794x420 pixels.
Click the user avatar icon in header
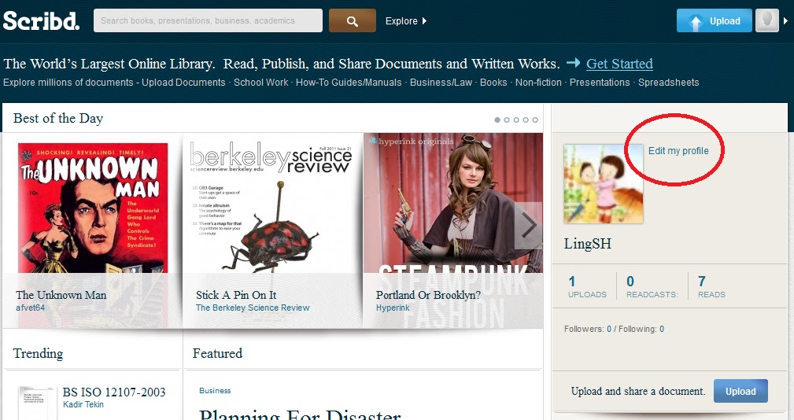pos(767,20)
